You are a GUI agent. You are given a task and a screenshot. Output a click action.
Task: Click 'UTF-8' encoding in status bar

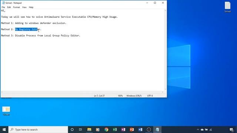pos(150,96)
